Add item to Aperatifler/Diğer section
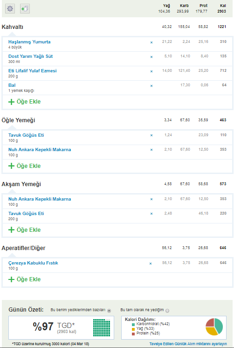The height and width of the screenshot is (348, 234). (24, 279)
